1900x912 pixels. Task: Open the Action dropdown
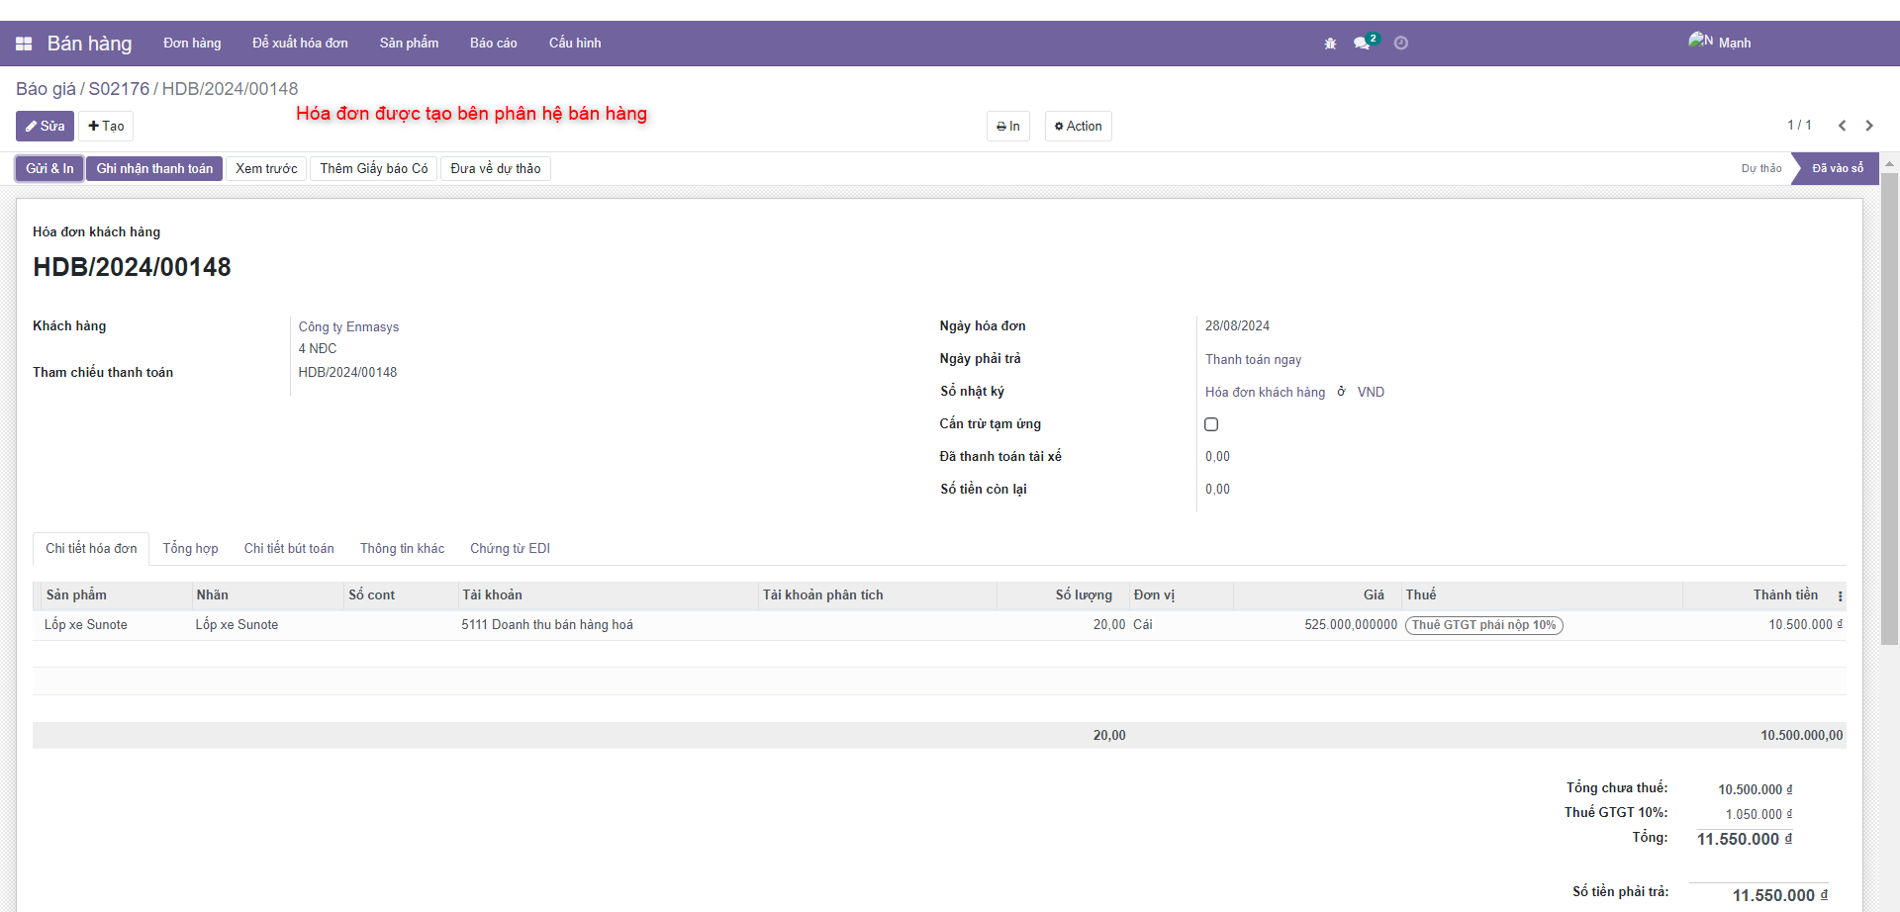1078,127
